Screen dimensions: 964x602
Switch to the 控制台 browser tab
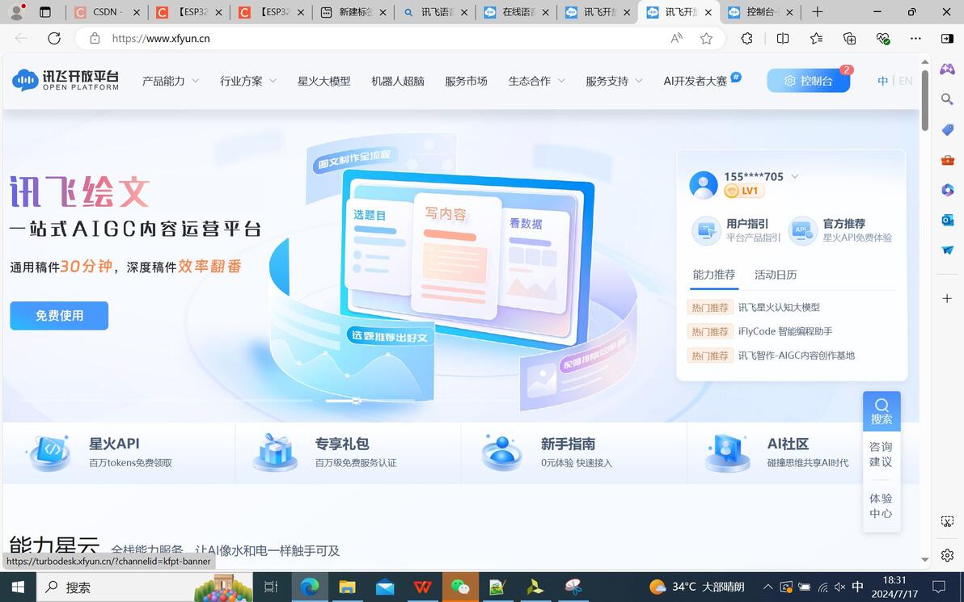point(760,11)
